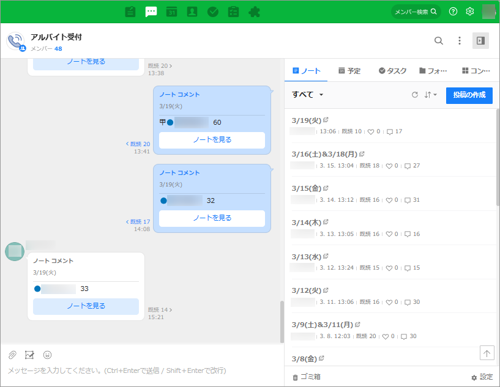Click the message input field
The width and height of the screenshot is (500, 387).
click(142, 370)
